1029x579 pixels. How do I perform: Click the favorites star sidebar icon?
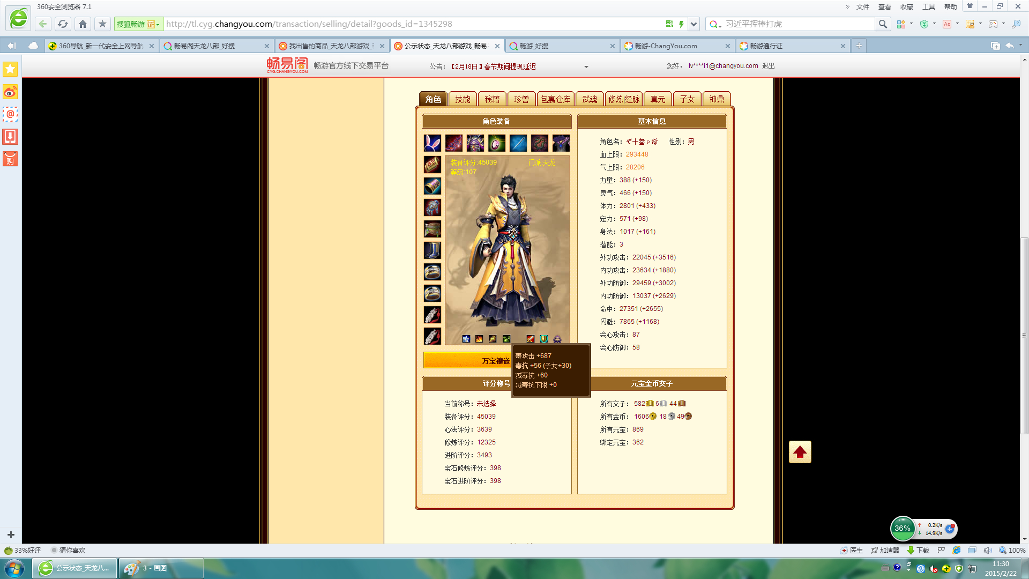[10, 69]
